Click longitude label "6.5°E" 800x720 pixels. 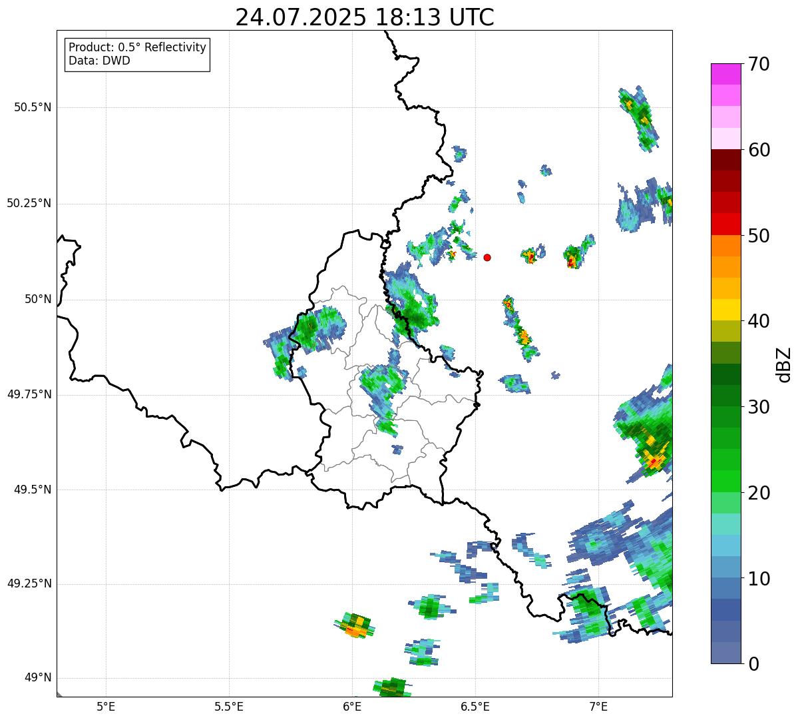tap(475, 706)
